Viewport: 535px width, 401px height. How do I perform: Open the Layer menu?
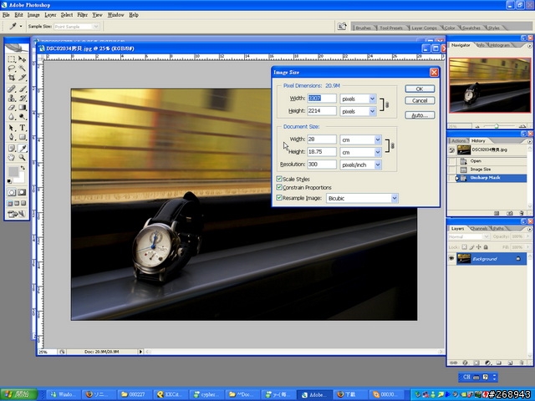coord(50,15)
